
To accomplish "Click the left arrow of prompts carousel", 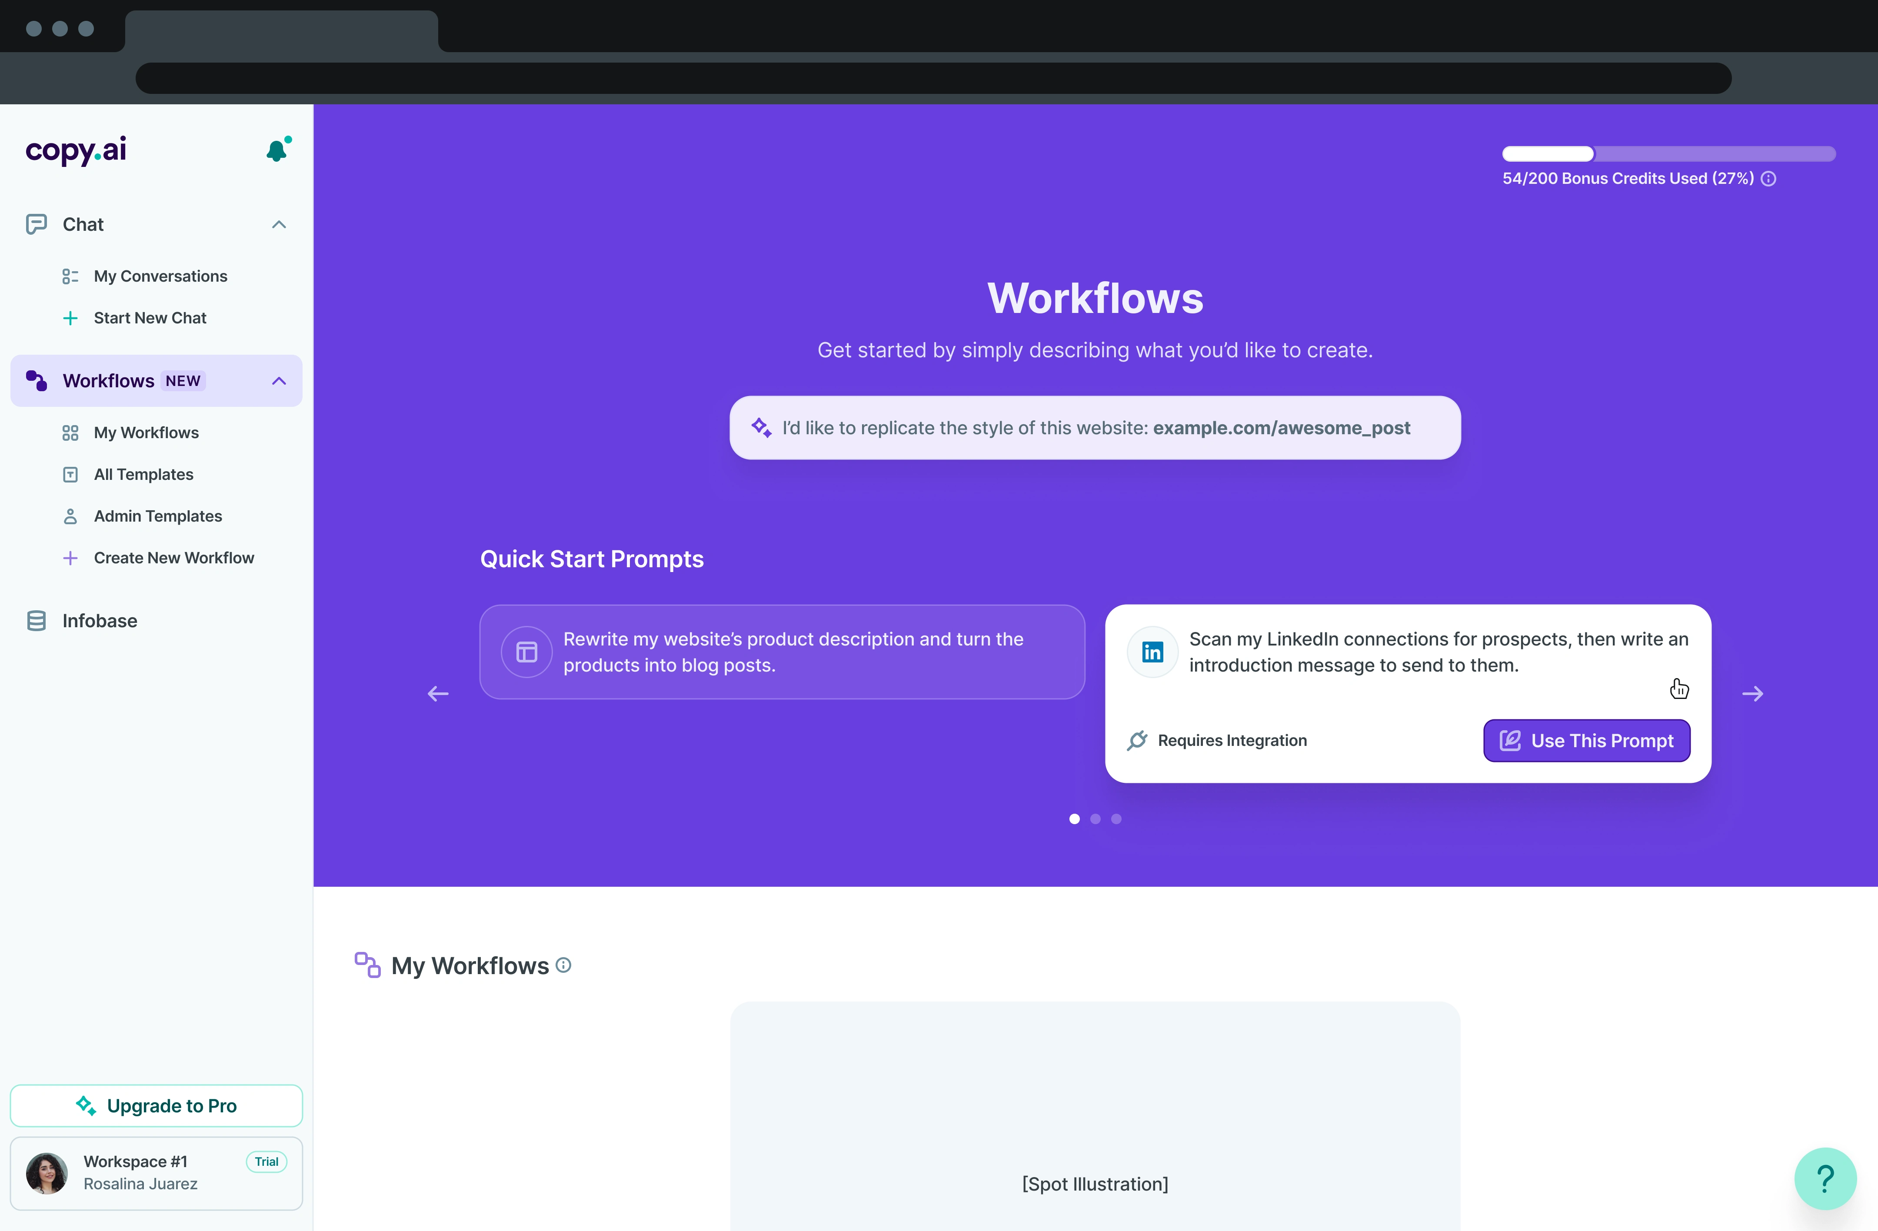I will [x=438, y=694].
